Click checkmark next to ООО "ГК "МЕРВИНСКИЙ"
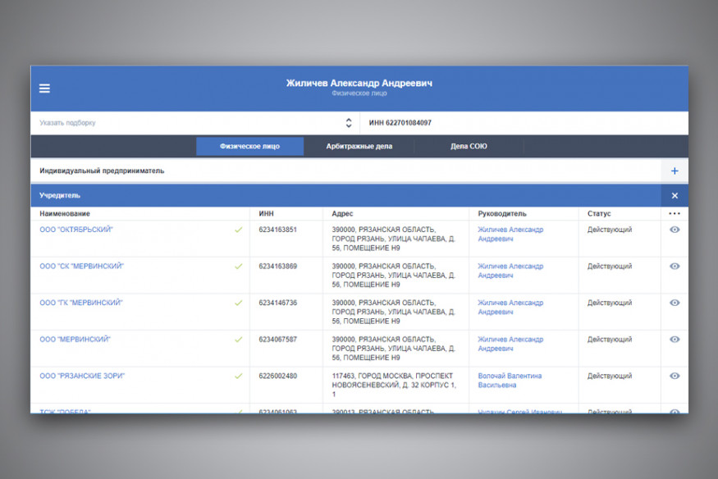The width and height of the screenshot is (718, 479). [x=239, y=303]
